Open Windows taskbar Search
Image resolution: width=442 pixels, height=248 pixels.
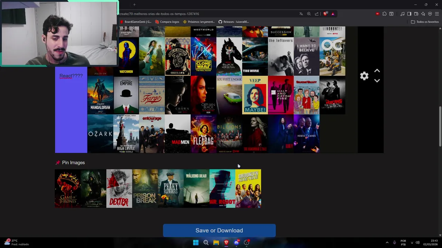click(206, 242)
